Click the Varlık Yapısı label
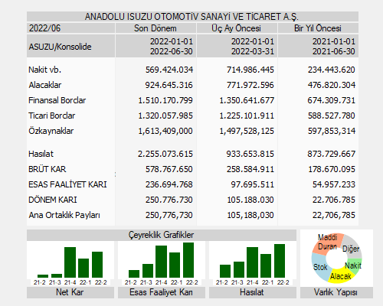Screen dimensions: 383x306 [x=336, y=292]
